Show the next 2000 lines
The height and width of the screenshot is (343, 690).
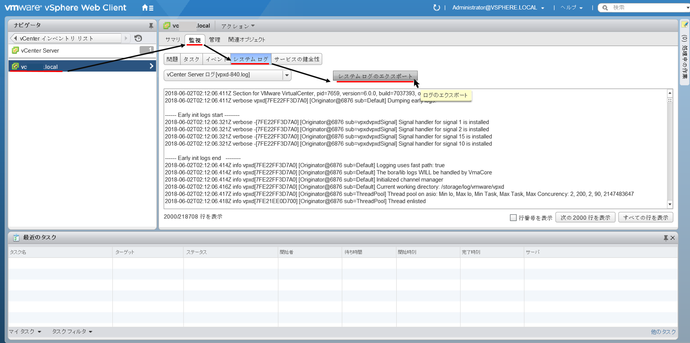[585, 218]
